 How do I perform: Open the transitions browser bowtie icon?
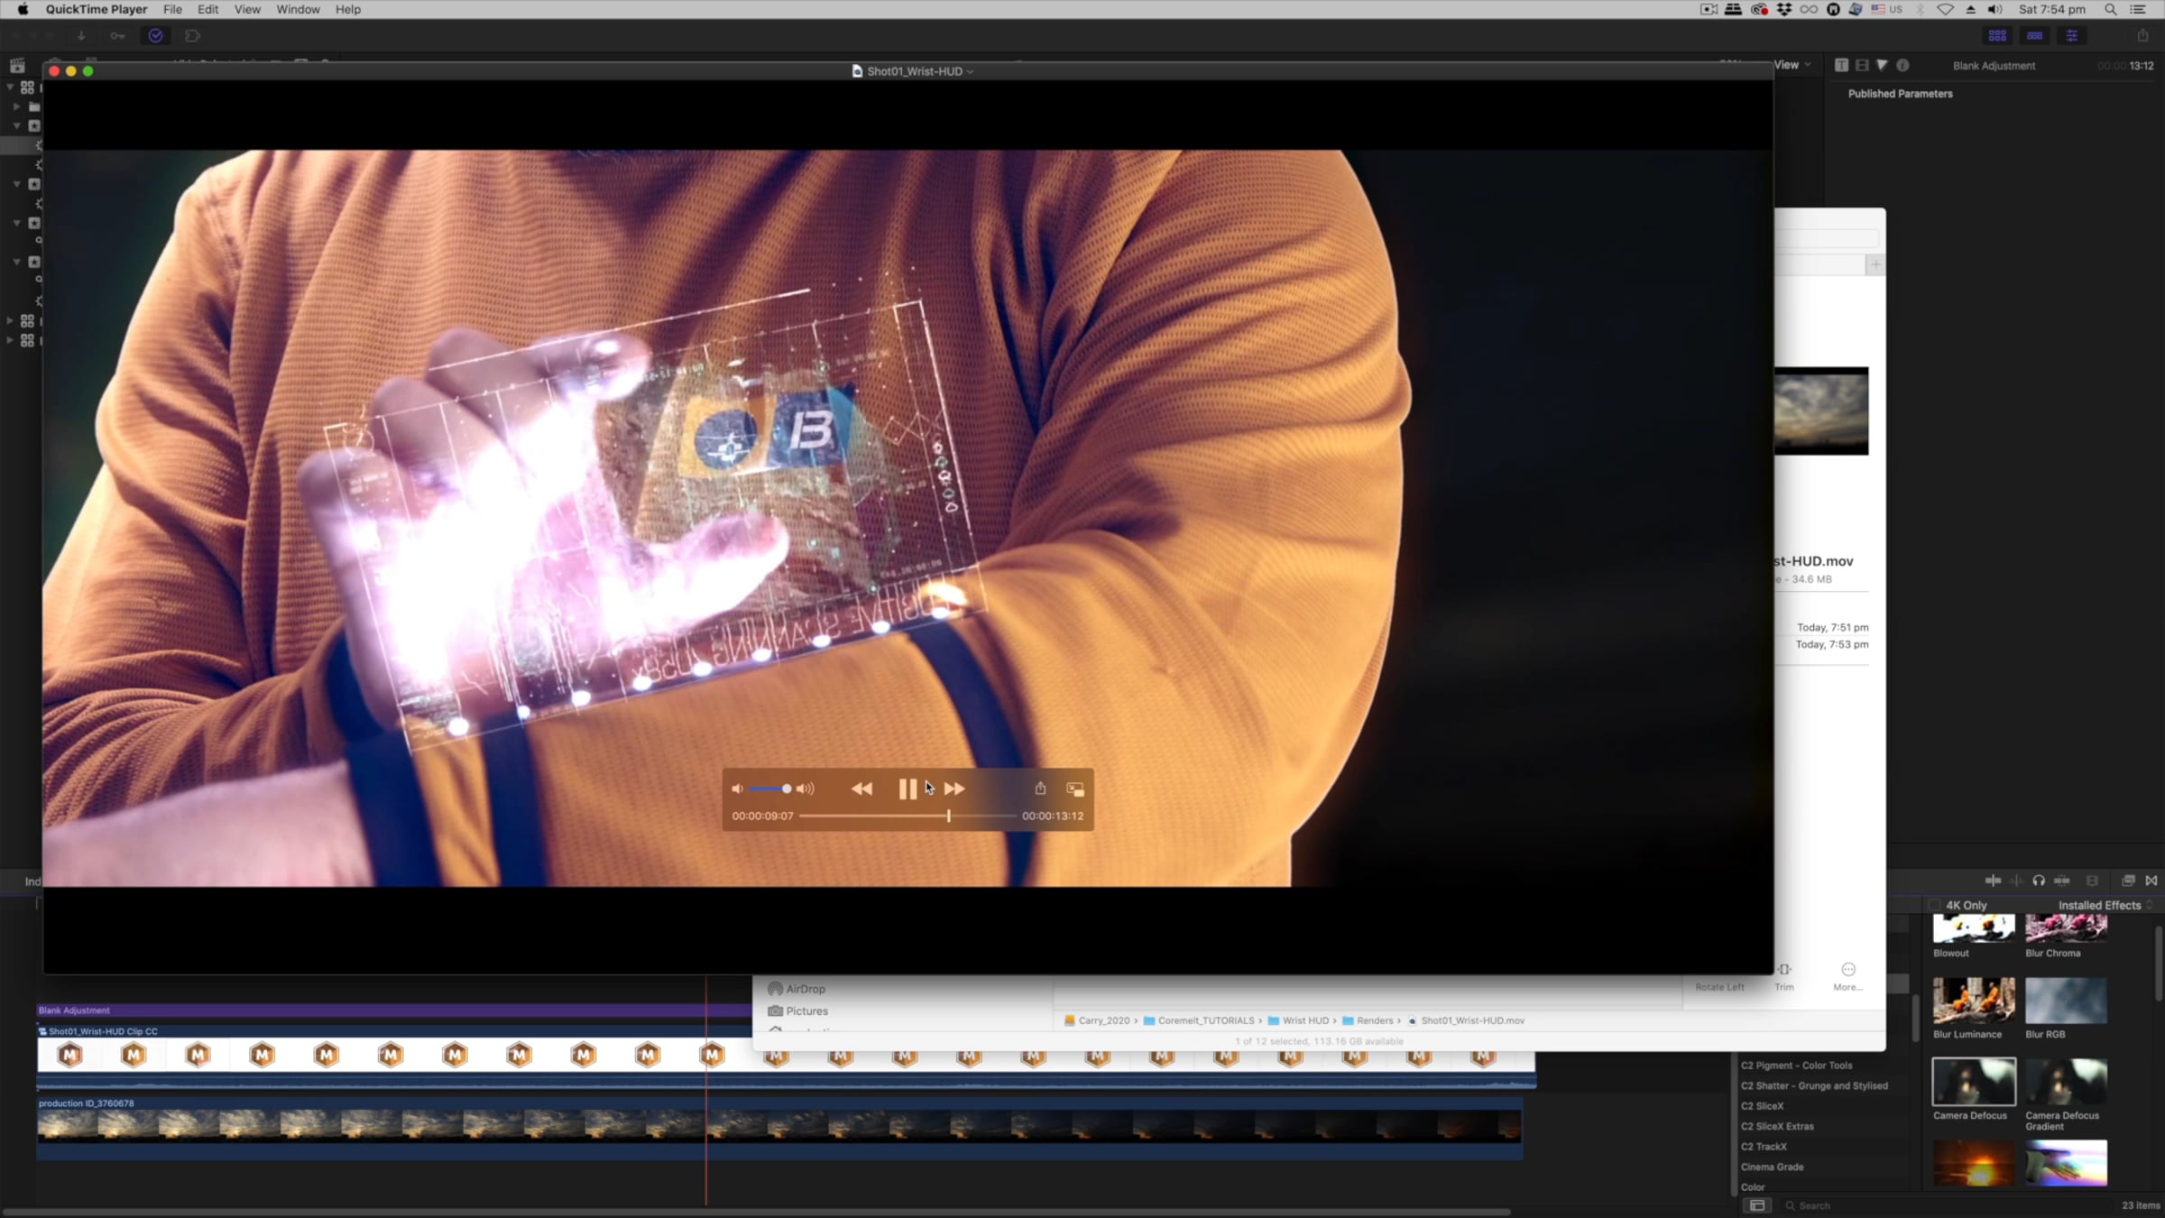(2151, 881)
